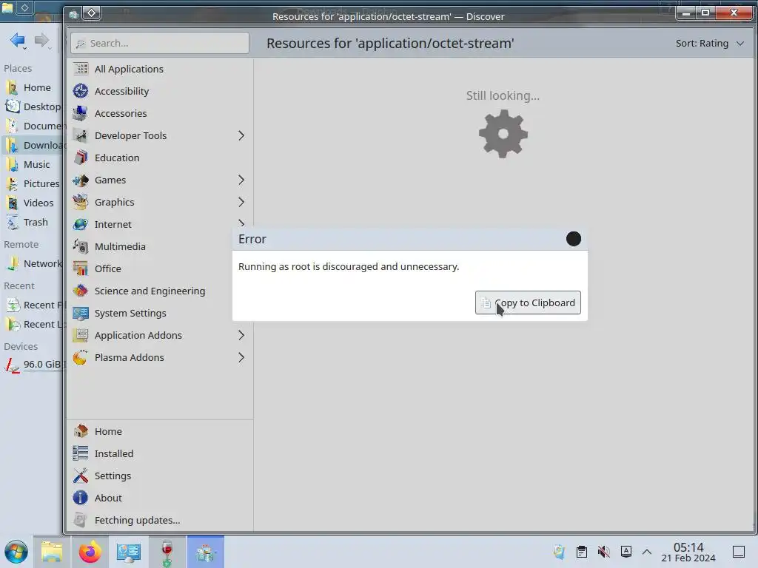Expand Graphics subcategories chevron

pos(241,203)
